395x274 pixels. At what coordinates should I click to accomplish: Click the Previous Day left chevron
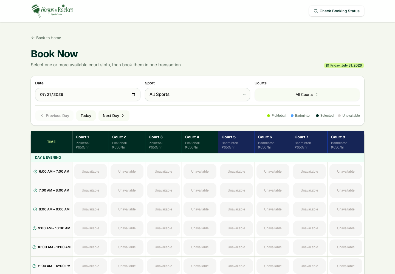[42, 116]
